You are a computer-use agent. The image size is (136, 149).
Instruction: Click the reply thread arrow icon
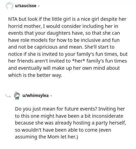pyautogui.click(x=8, y=96)
